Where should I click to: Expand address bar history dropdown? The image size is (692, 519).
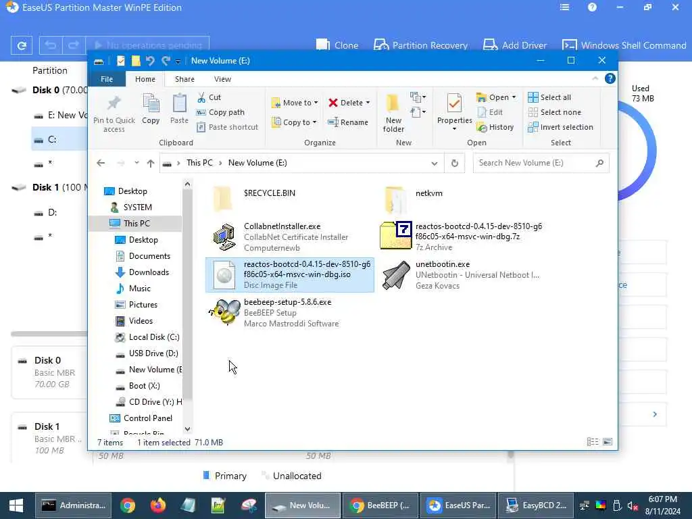(435, 164)
